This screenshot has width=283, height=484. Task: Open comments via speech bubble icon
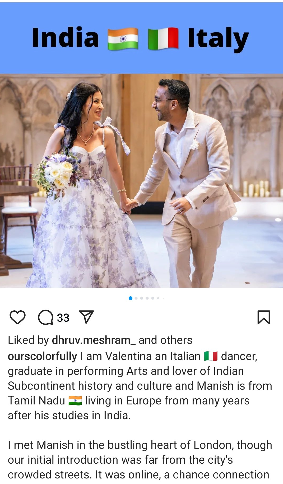[x=45, y=317]
